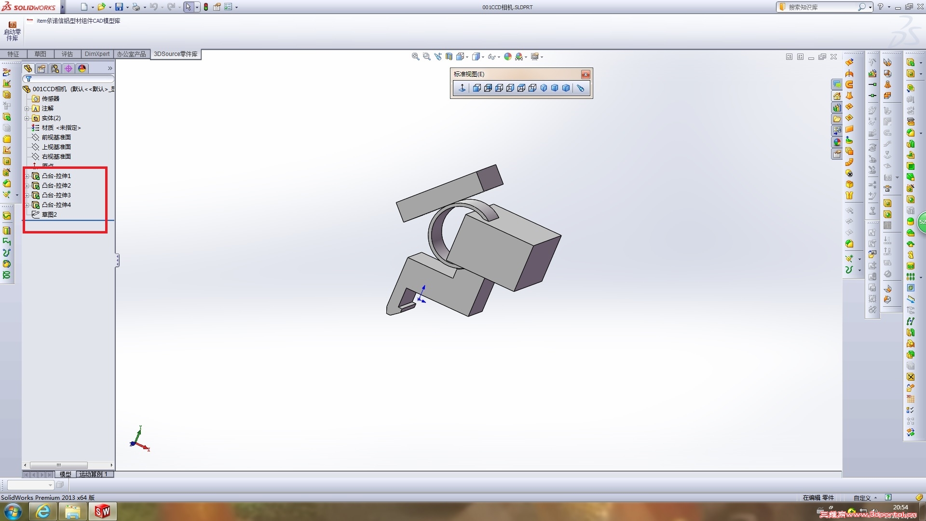The height and width of the screenshot is (521, 926).
Task: Select the Normal To view icon
Action: coord(462,88)
